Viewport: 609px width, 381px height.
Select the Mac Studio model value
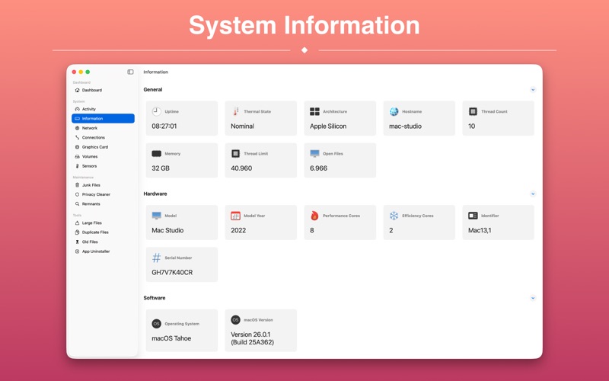pos(167,231)
